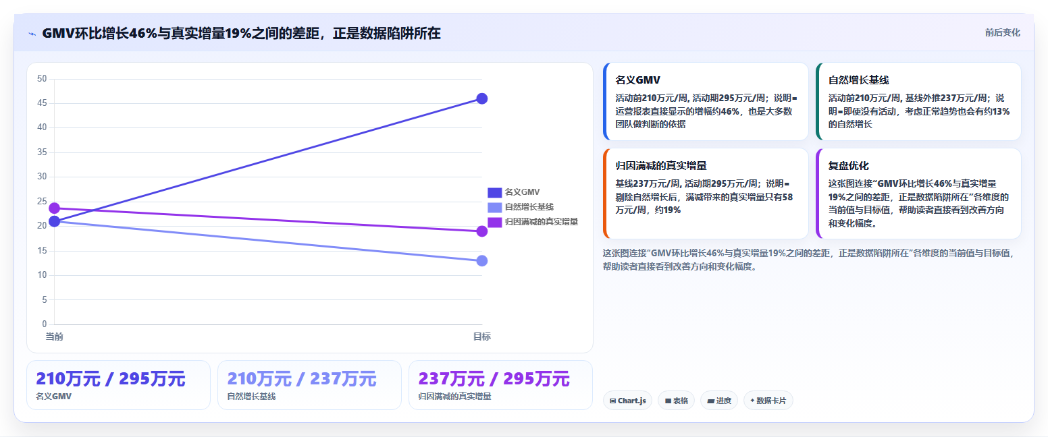Toggle the 自然增长基线 legend swatch
The image size is (1048, 437).
[494, 207]
